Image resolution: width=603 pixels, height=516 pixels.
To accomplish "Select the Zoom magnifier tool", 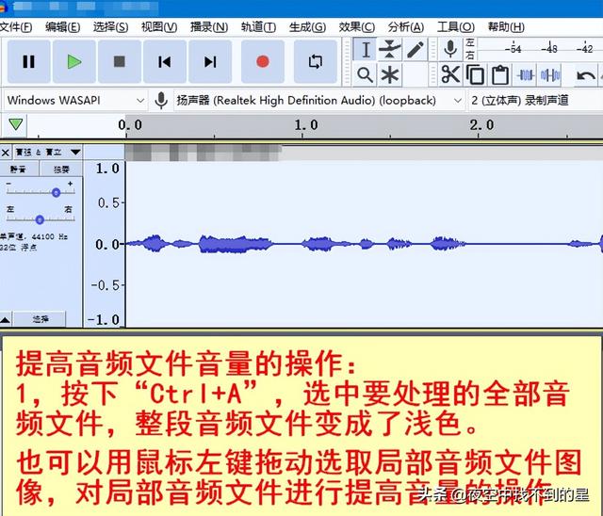I will (365, 75).
